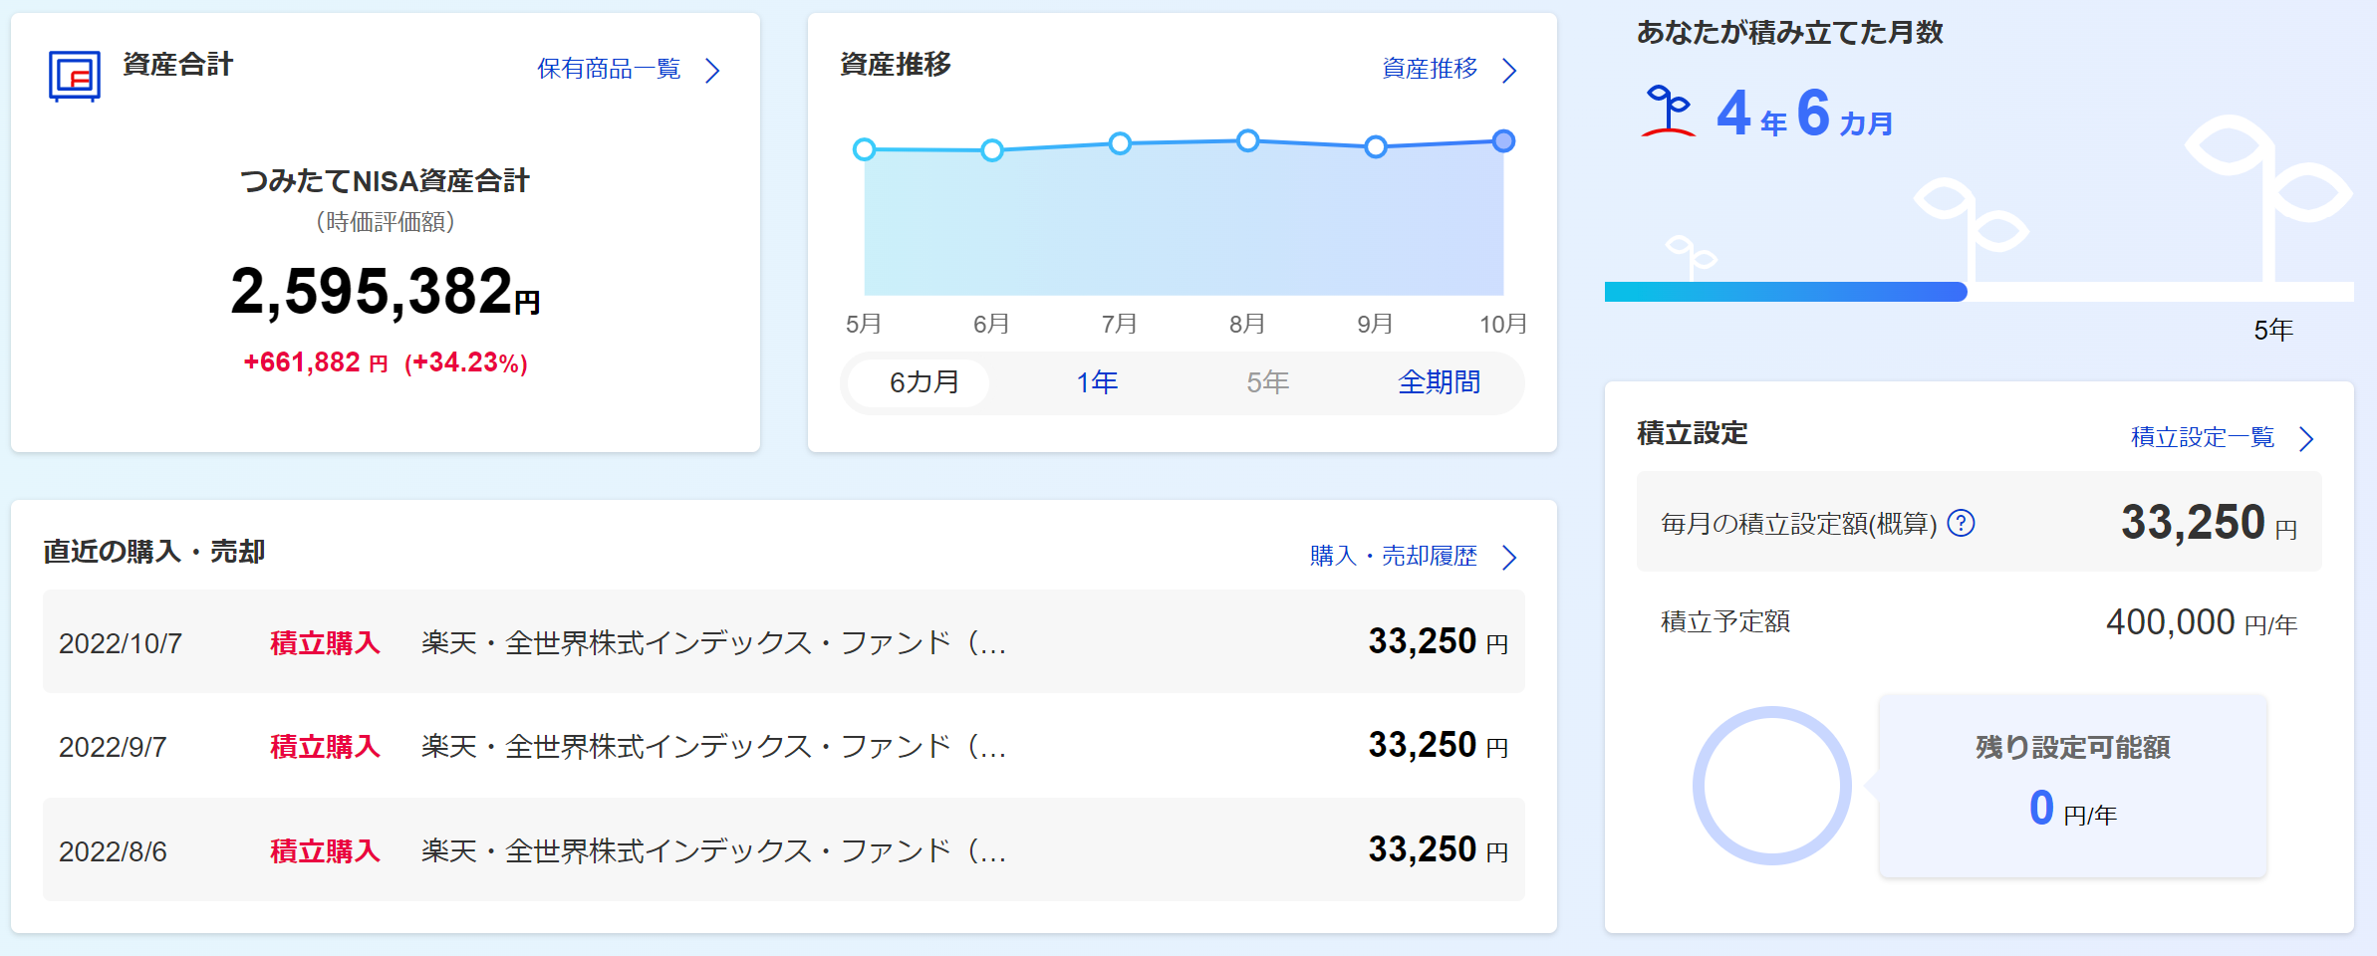
Task: Open the 保有商品一覧 link
Action: (609, 69)
